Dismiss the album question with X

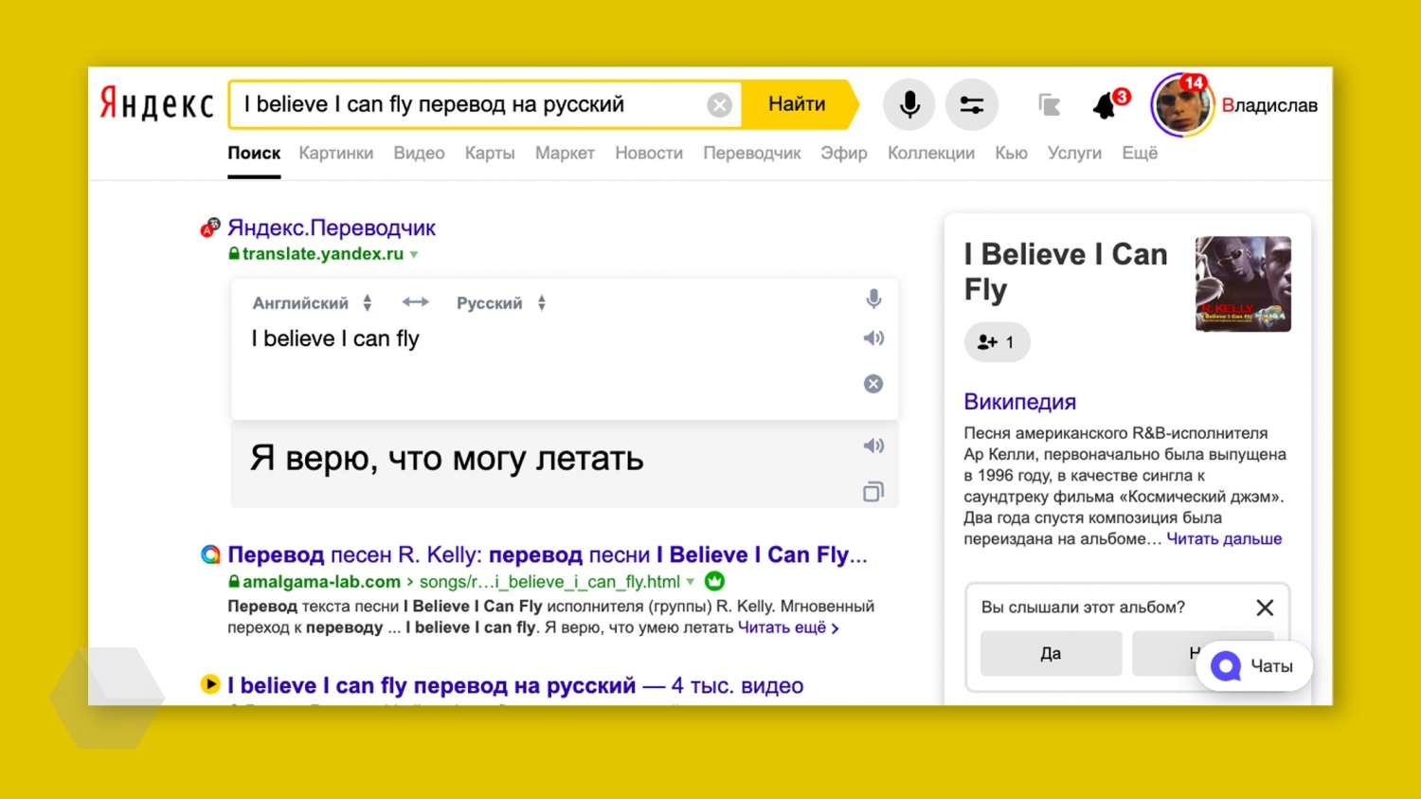coord(1265,608)
